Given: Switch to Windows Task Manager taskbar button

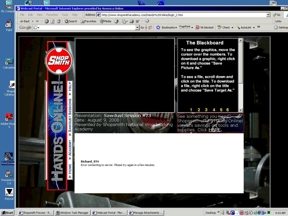Looking at the screenshot, I should [72, 213].
